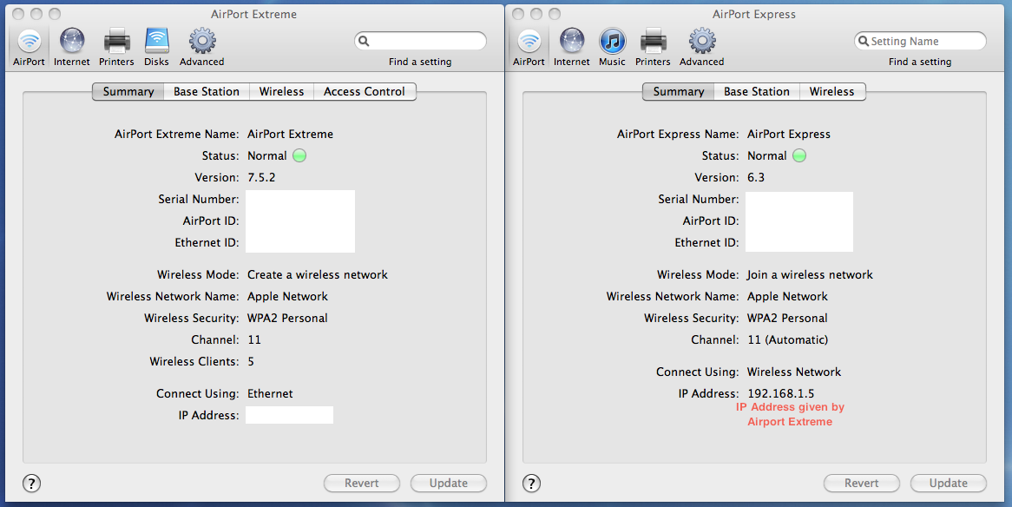Switch to Wireless tab in AirPort Express
The width and height of the screenshot is (1012, 507).
pos(832,92)
